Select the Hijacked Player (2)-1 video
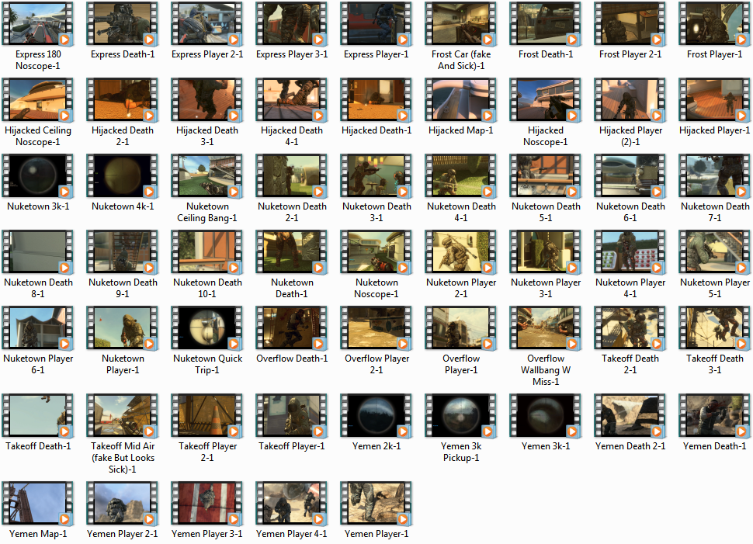Screen dimensions: 753x544 630,99
